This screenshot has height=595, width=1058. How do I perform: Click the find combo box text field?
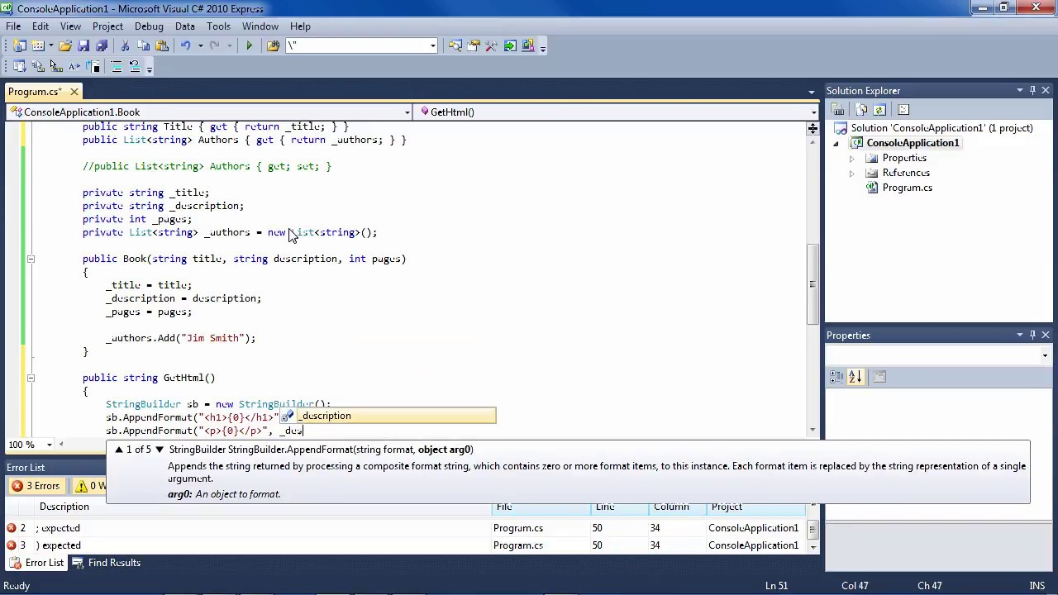coord(356,46)
